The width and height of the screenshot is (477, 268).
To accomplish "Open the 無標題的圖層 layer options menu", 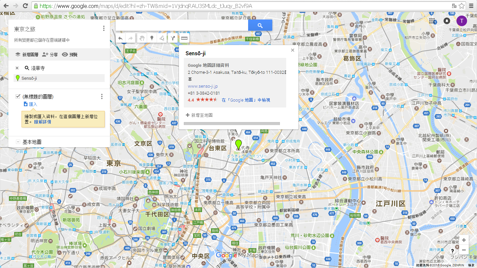I will pyautogui.click(x=102, y=97).
